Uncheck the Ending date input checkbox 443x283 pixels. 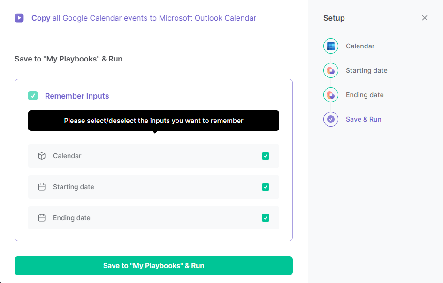coord(266,218)
